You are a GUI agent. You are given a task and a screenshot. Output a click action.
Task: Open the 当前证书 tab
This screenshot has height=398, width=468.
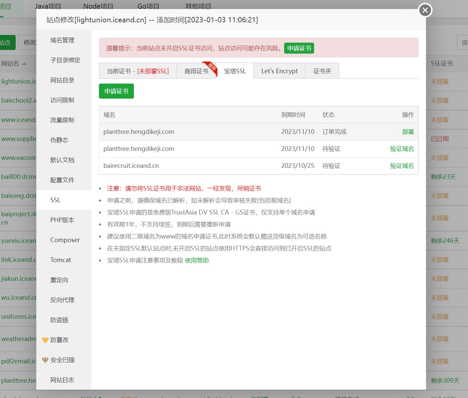coord(138,71)
